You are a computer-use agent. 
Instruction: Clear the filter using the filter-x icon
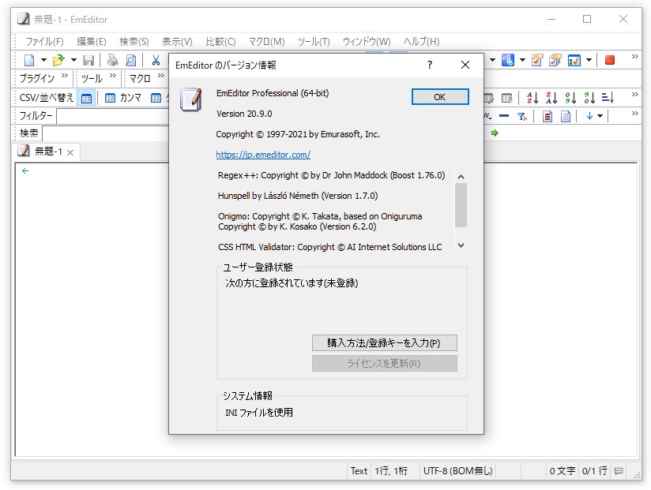coord(522,116)
